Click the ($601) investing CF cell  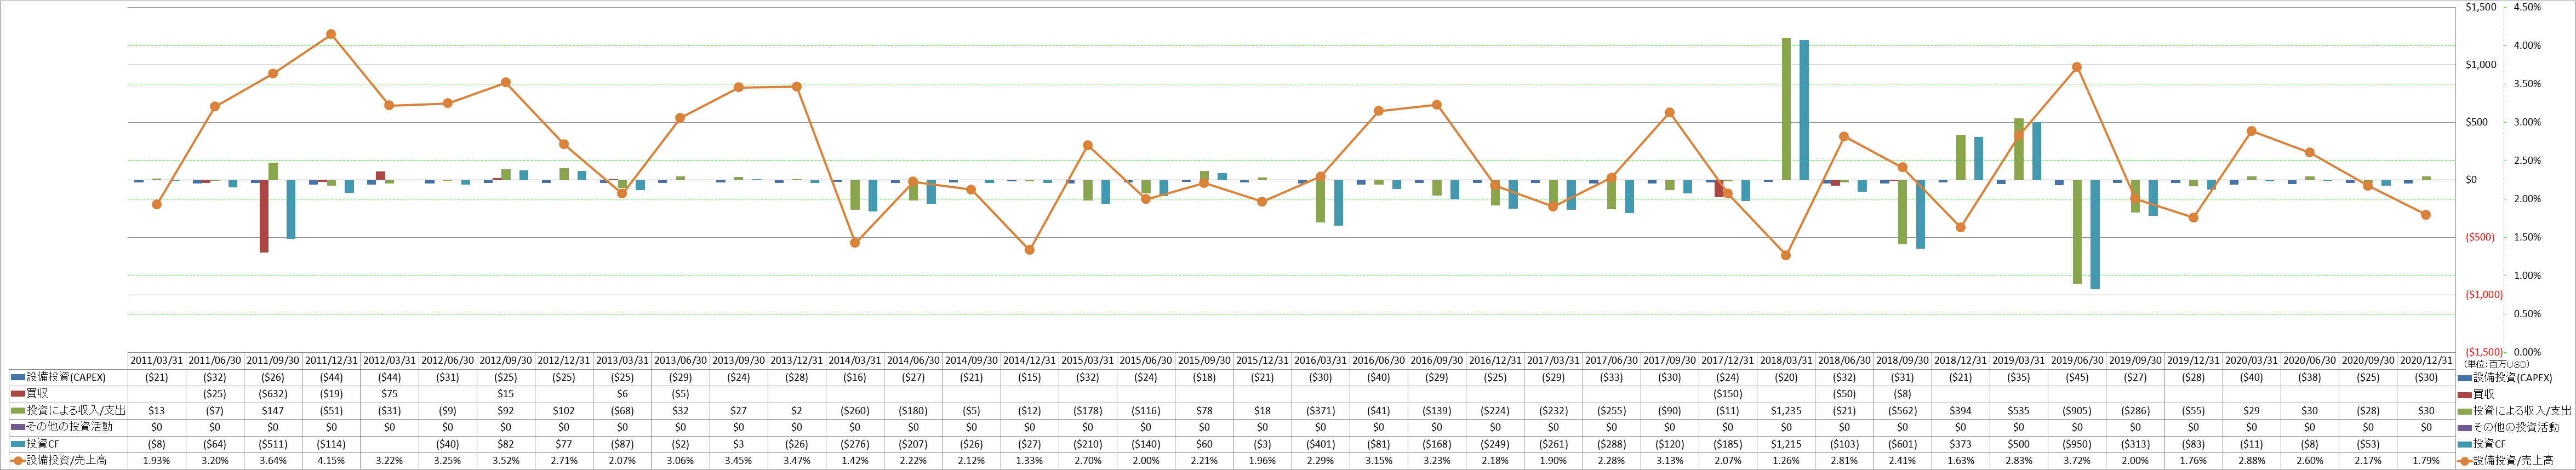[x=1903, y=444]
